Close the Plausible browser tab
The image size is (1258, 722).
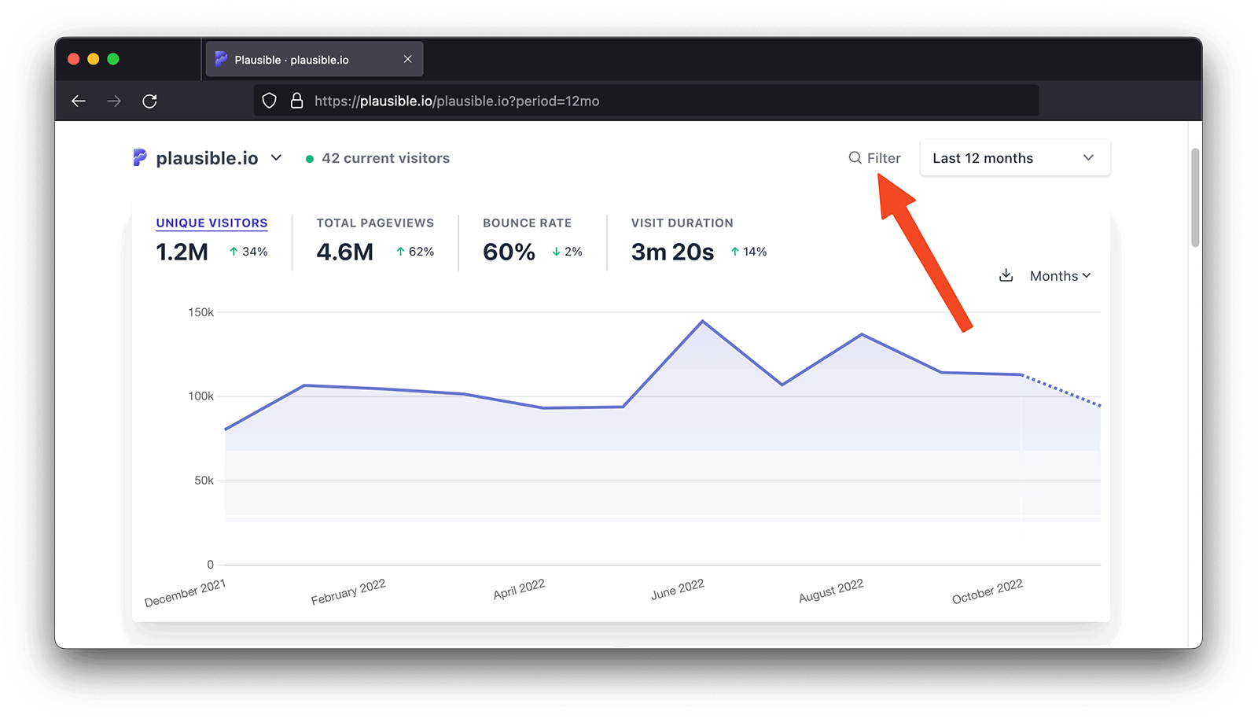[x=407, y=59]
